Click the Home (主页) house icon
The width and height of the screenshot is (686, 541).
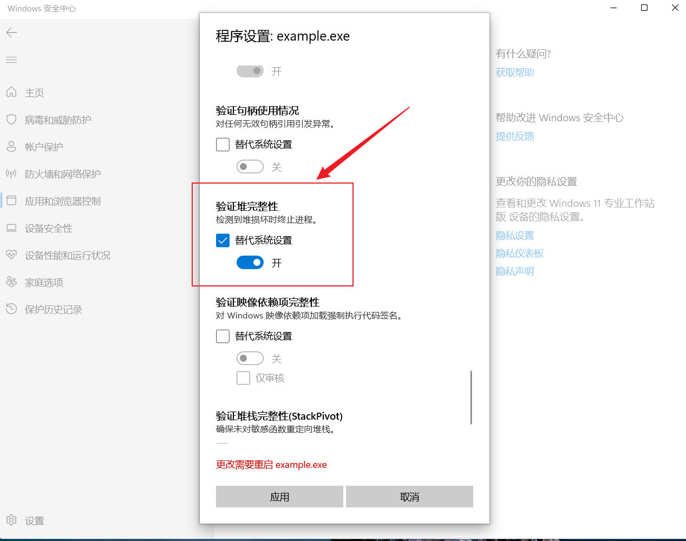click(11, 92)
